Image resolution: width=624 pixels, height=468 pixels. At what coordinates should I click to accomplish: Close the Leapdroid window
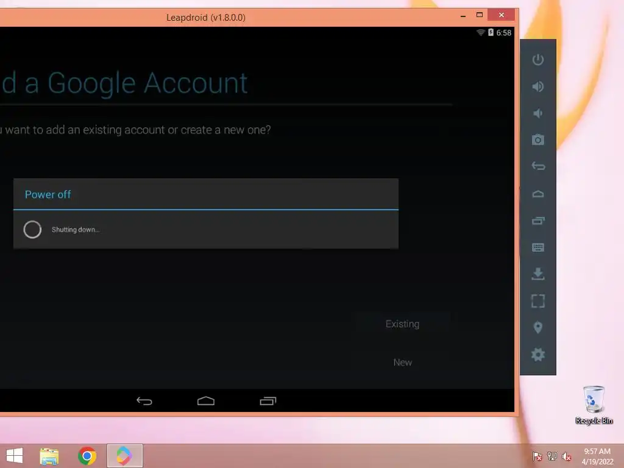click(x=502, y=15)
